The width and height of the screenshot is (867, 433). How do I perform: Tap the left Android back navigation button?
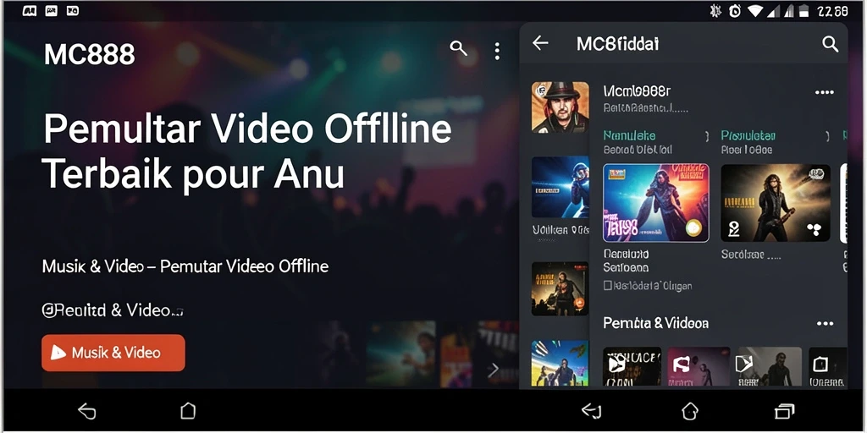[x=87, y=411]
